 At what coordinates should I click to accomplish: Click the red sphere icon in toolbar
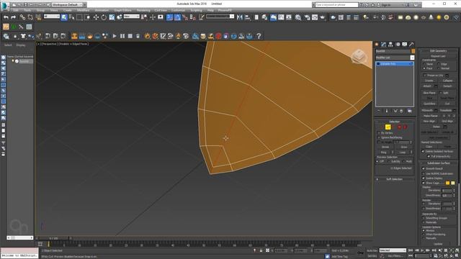click(x=218, y=36)
